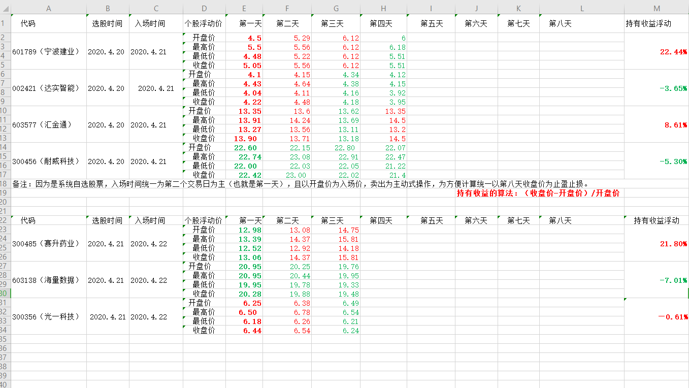Select the cell with value 12.98
689x388 pixels.
pyautogui.click(x=244, y=230)
